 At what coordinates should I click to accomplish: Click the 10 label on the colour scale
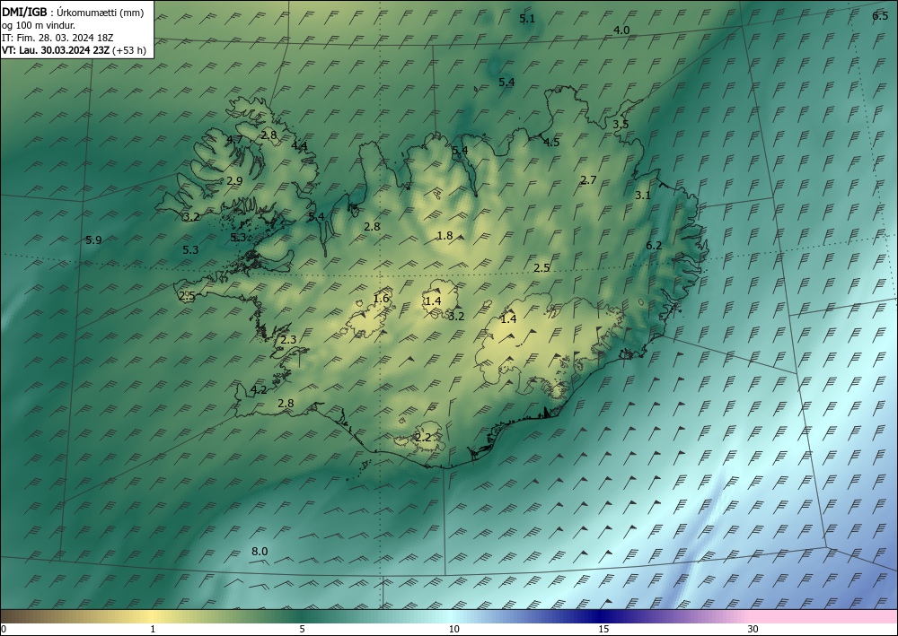(453, 629)
